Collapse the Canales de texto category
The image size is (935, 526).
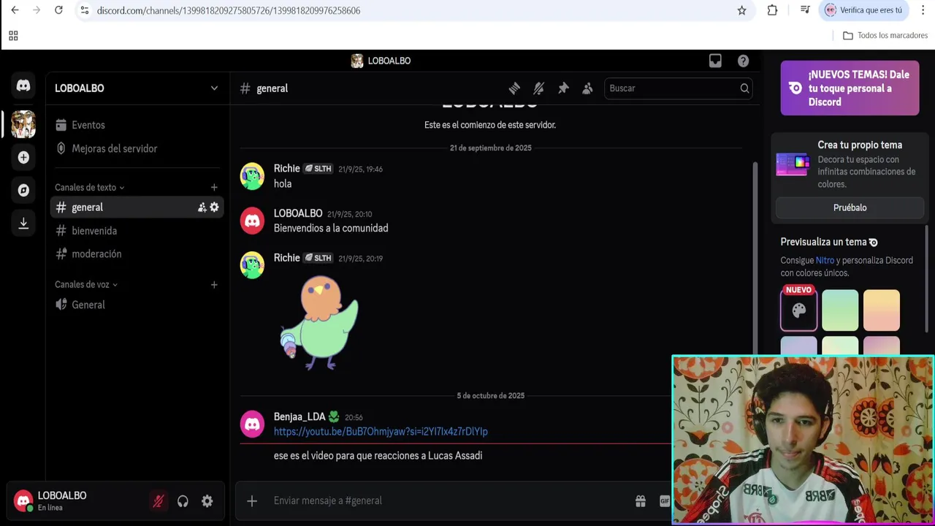(89, 188)
